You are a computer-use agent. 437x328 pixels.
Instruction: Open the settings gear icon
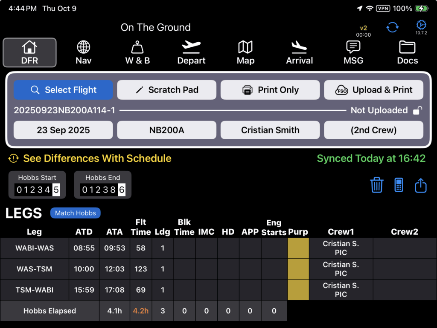[421, 25]
